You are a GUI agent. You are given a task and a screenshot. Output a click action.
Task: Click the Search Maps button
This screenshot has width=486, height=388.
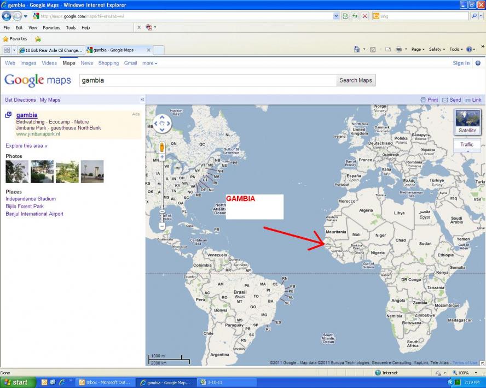tap(356, 80)
